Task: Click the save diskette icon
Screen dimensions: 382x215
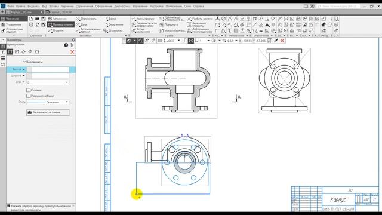Action: coord(44,19)
